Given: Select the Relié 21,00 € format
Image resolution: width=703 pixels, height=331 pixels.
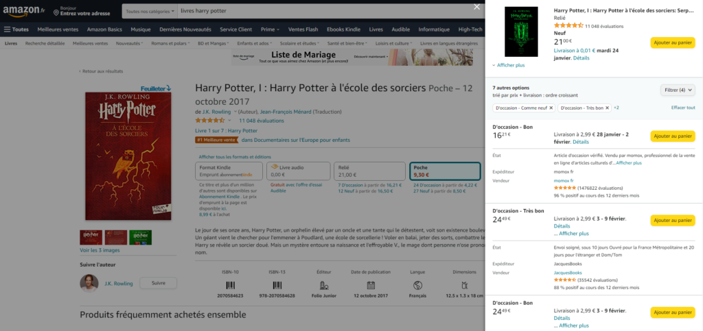Looking at the screenshot, I should (x=369, y=171).
